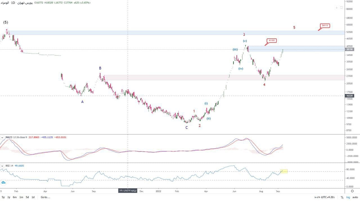Screen dimensions: 360x201
Task: Switch to the 1d time range
Action: [x=33, y=197]
